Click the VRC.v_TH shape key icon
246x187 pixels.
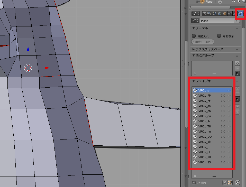(195, 126)
